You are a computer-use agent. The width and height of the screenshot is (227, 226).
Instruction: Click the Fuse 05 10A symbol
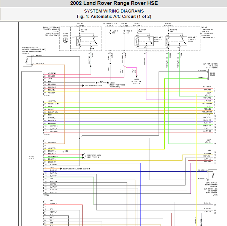[x=110, y=32]
